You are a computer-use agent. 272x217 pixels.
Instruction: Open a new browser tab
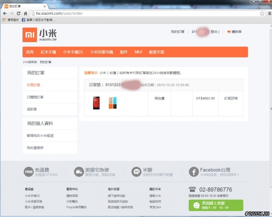coord(52,7)
